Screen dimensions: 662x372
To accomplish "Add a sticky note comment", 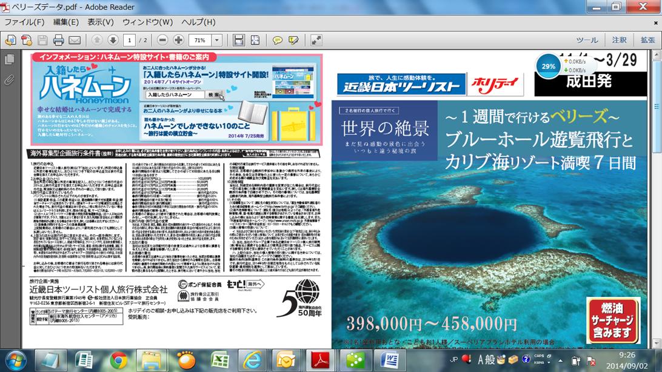I will tap(278, 40).
